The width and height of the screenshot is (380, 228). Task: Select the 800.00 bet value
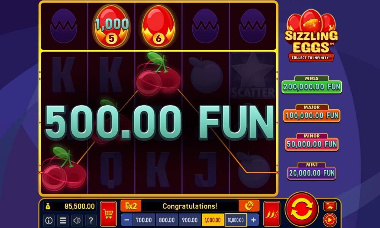[x=167, y=220]
